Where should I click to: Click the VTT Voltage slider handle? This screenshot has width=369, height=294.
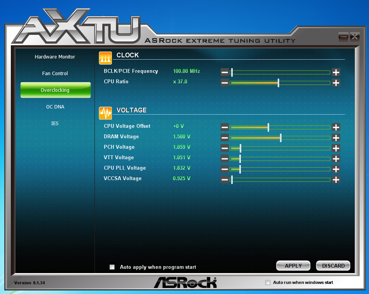coord(240,159)
